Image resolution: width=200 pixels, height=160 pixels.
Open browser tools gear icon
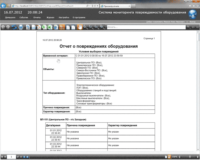[198, 6]
